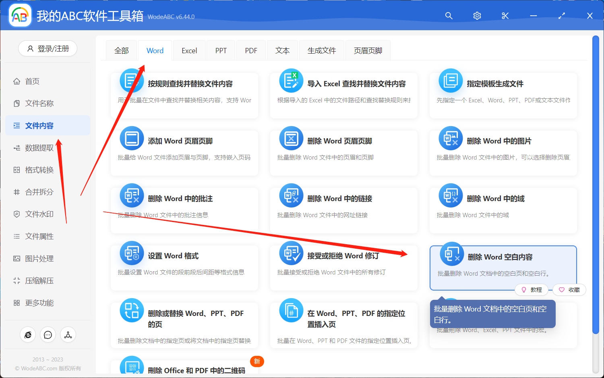Open the search icon in title bar
This screenshot has height=378, width=604.
449,16
